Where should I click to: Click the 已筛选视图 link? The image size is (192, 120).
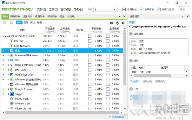[118, 117]
